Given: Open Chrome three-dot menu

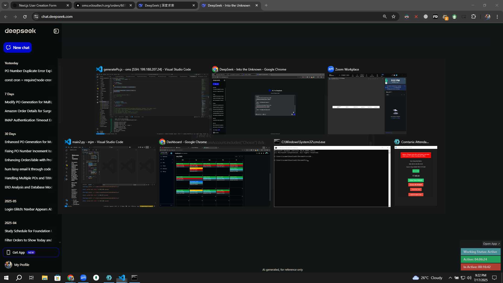Looking at the screenshot, I should click(497, 17).
